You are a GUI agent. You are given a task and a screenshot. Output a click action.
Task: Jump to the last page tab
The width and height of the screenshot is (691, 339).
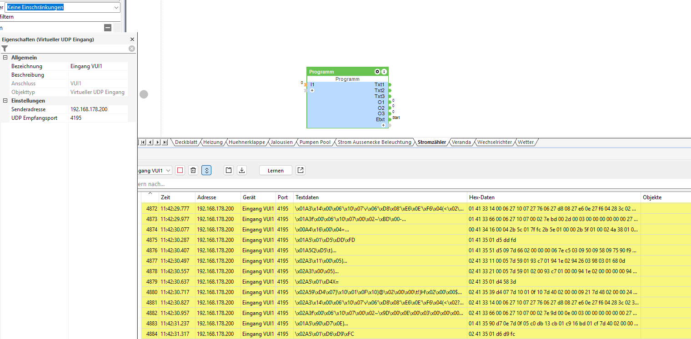(x=165, y=142)
